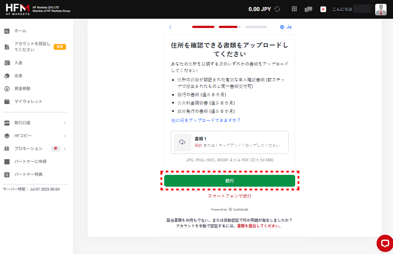Click the 公共料金明細書 (過去 6 か月) bullet
This screenshot has width=393, height=254.
(x=206, y=103)
